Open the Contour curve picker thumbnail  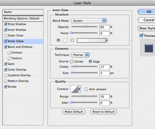pos(74,89)
